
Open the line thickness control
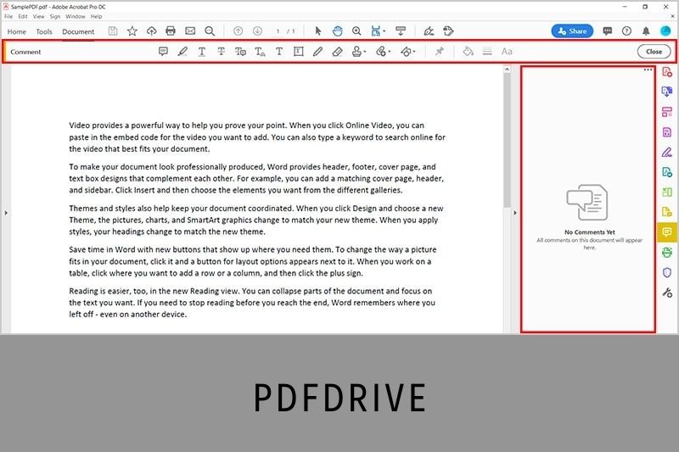(x=487, y=52)
